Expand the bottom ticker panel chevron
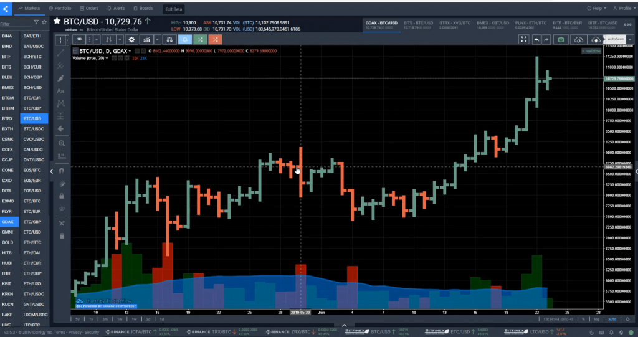The image size is (638, 337). tap(344, 325)
